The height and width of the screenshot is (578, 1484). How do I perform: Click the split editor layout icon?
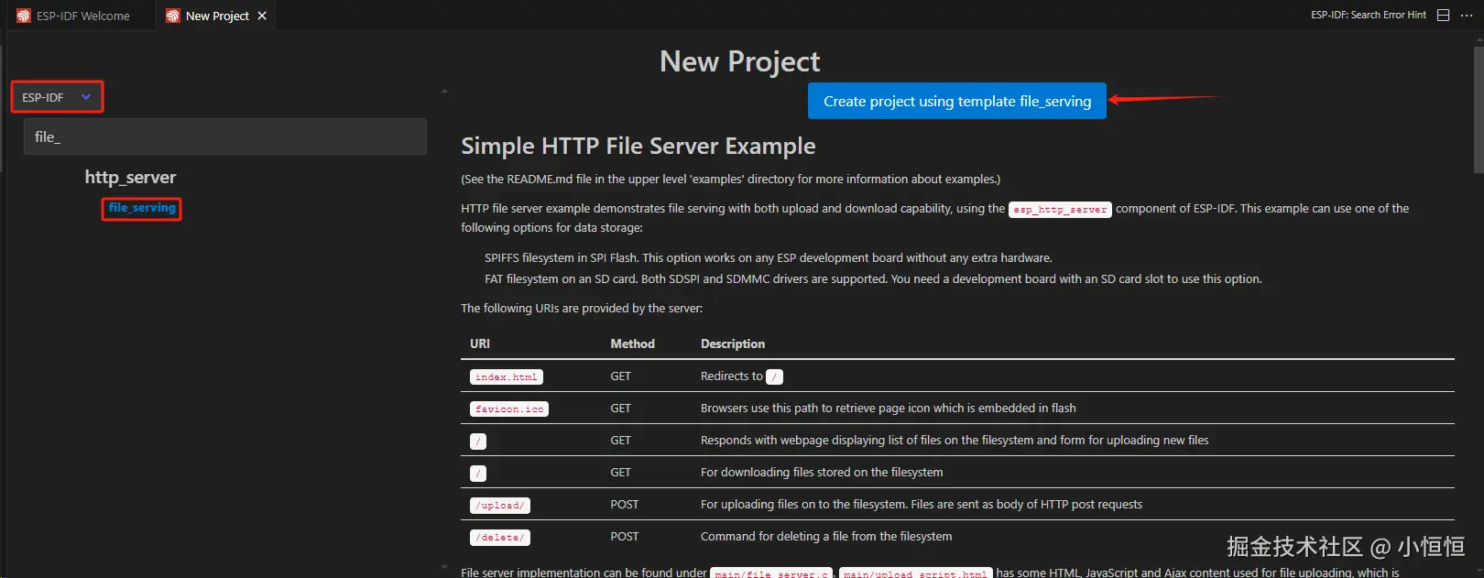point(1444,16)
